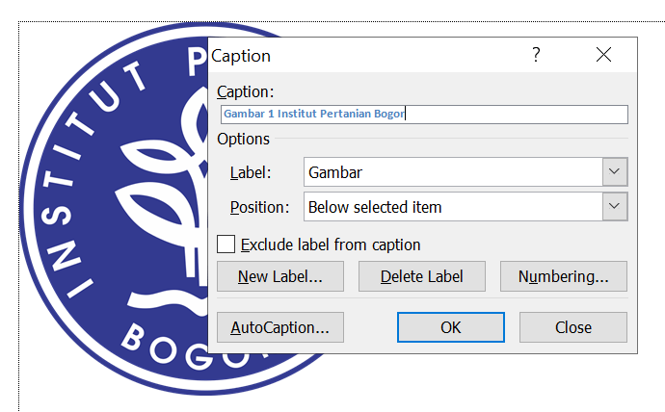Close the Caption dialog with X icon
This screenshot has height=412, width=665.
604,55
